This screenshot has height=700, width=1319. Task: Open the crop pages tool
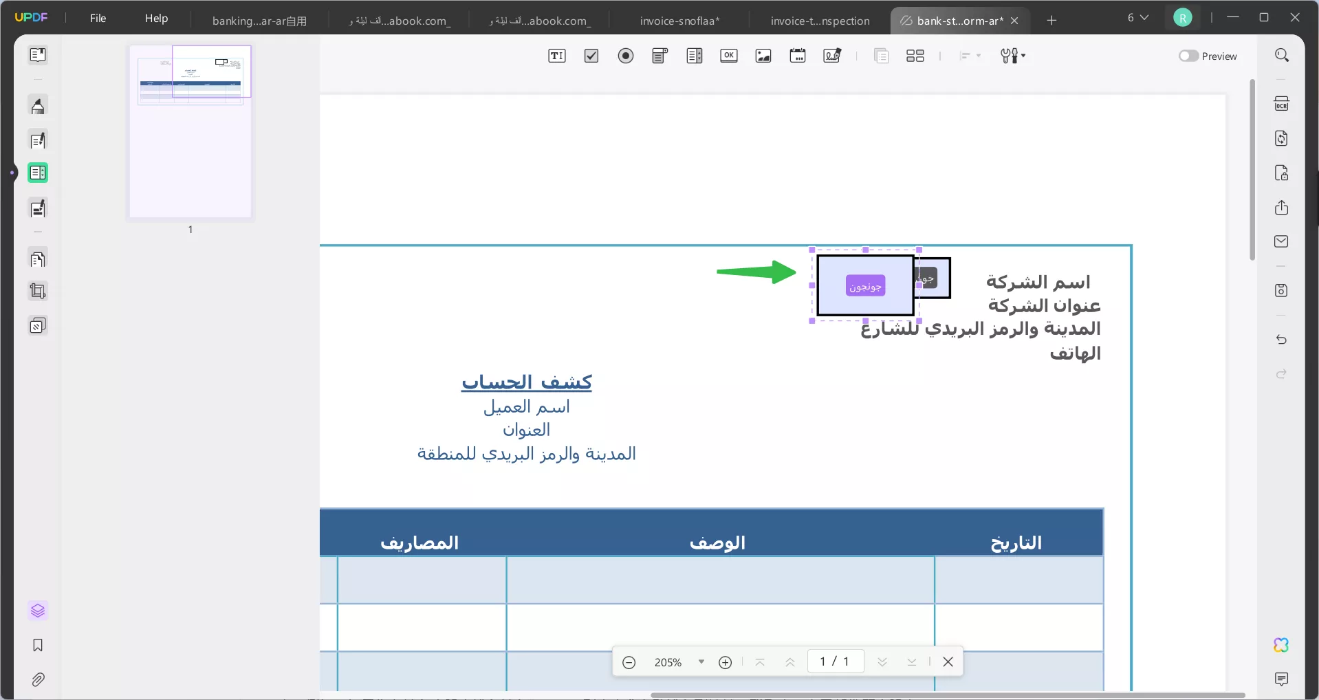pos(38,292)
